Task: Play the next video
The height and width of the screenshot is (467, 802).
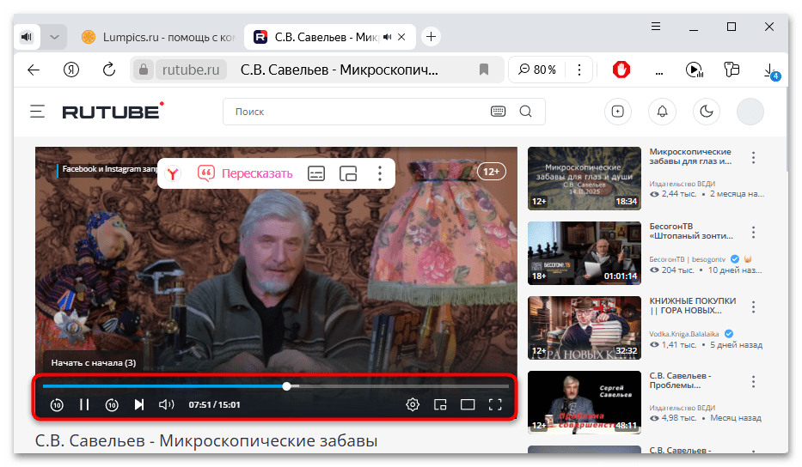Action: (x=139, y=404)
